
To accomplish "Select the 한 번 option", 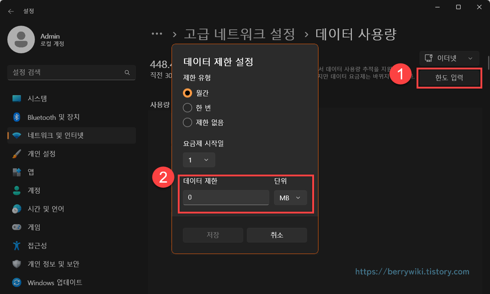I will (187, 108).
